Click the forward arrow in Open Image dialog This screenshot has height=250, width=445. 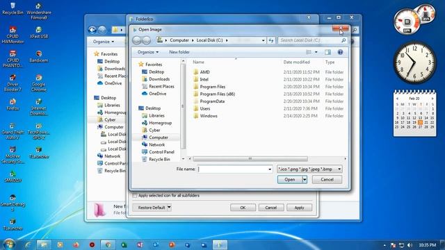(x=147, y=40)
